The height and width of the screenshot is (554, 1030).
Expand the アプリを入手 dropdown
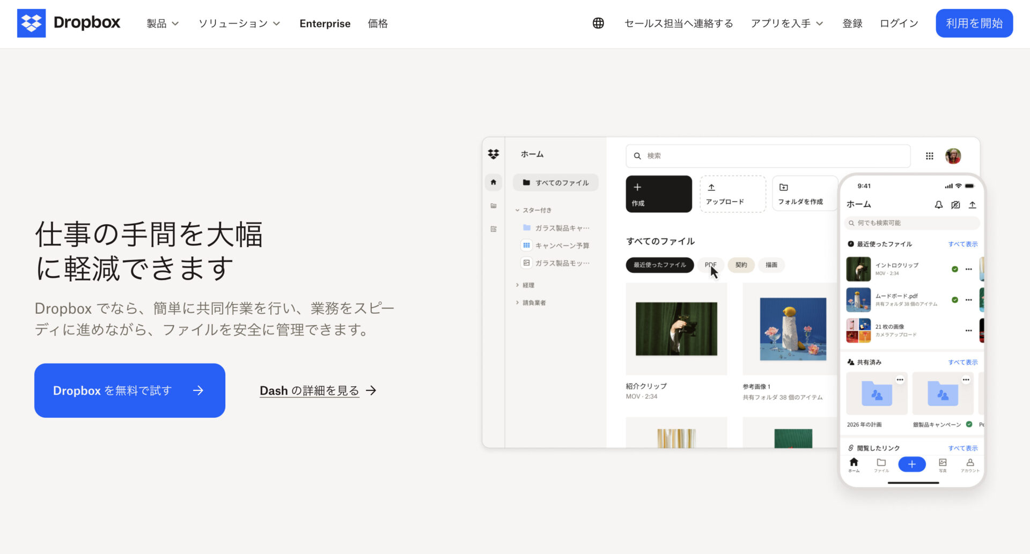786,24
